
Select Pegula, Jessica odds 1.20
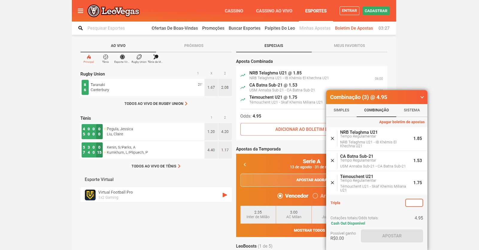(x=211, y=132)
